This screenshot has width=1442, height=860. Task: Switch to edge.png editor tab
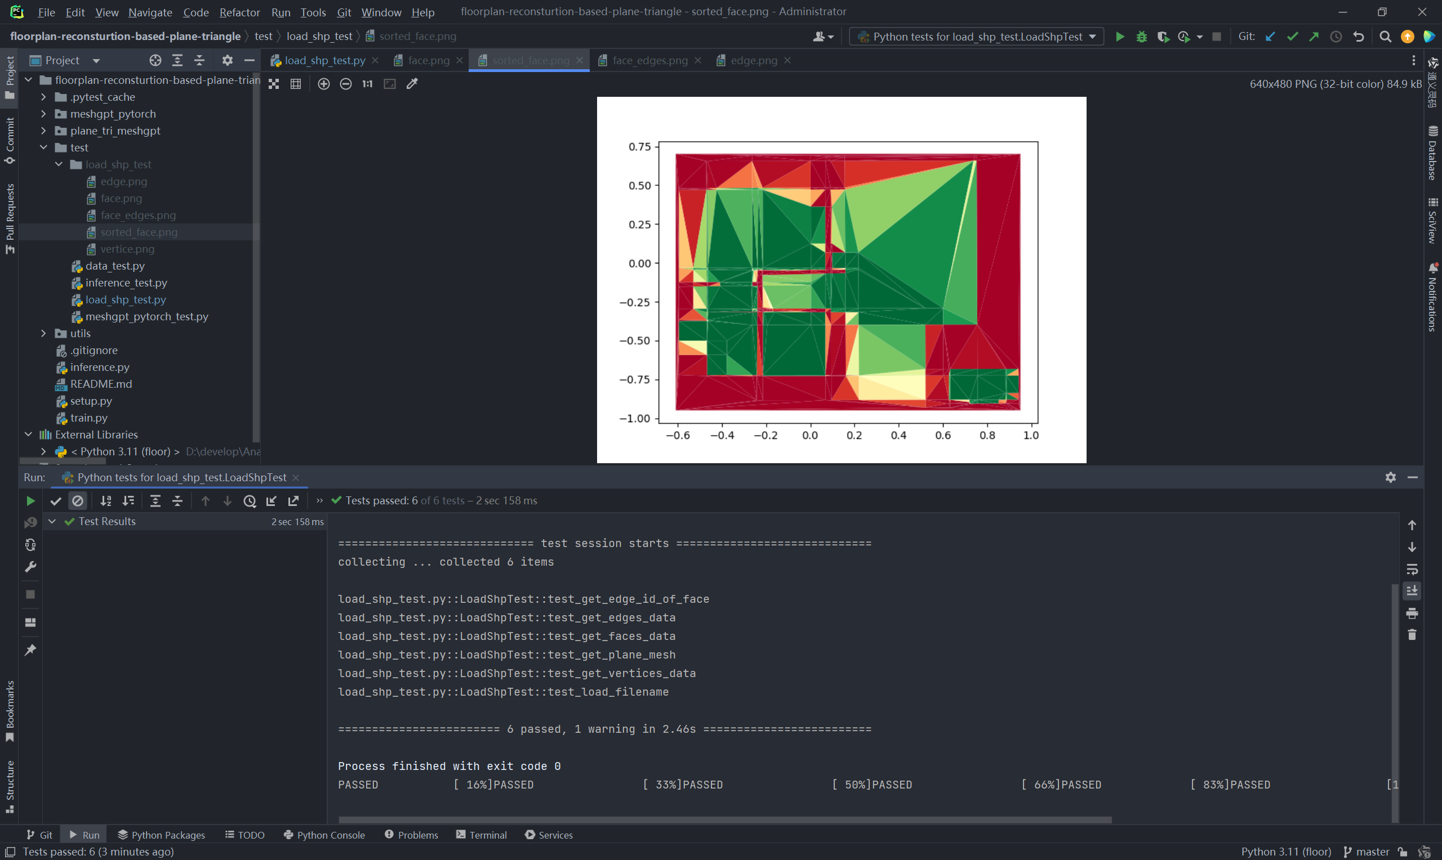click(x=753, y=60)
